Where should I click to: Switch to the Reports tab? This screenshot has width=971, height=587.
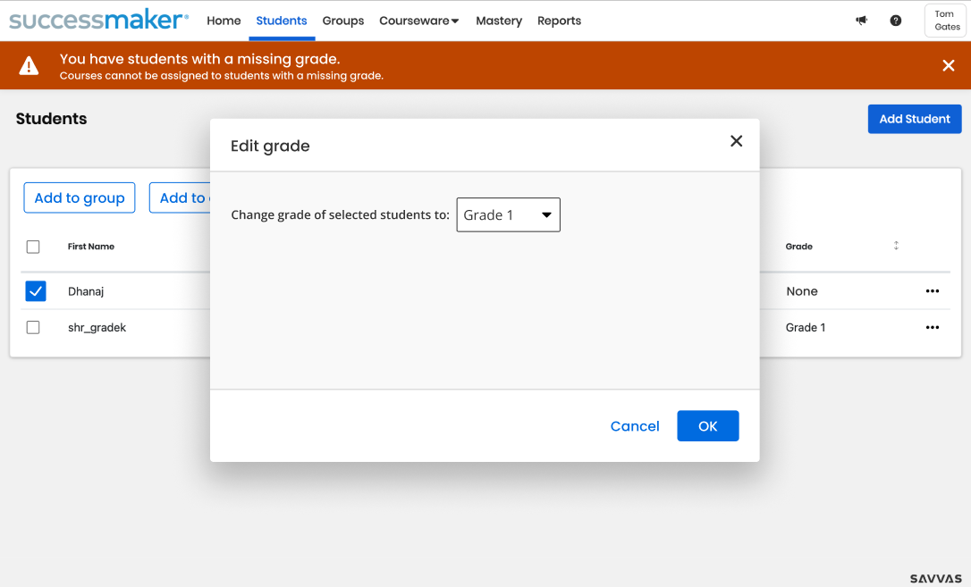tap(559, 21)
